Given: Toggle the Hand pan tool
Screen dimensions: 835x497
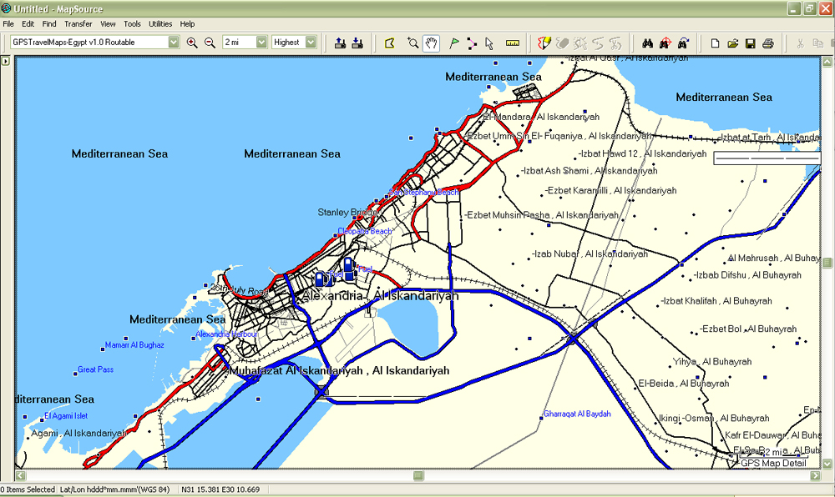Looking at the screenshot, I should (431, 43).
